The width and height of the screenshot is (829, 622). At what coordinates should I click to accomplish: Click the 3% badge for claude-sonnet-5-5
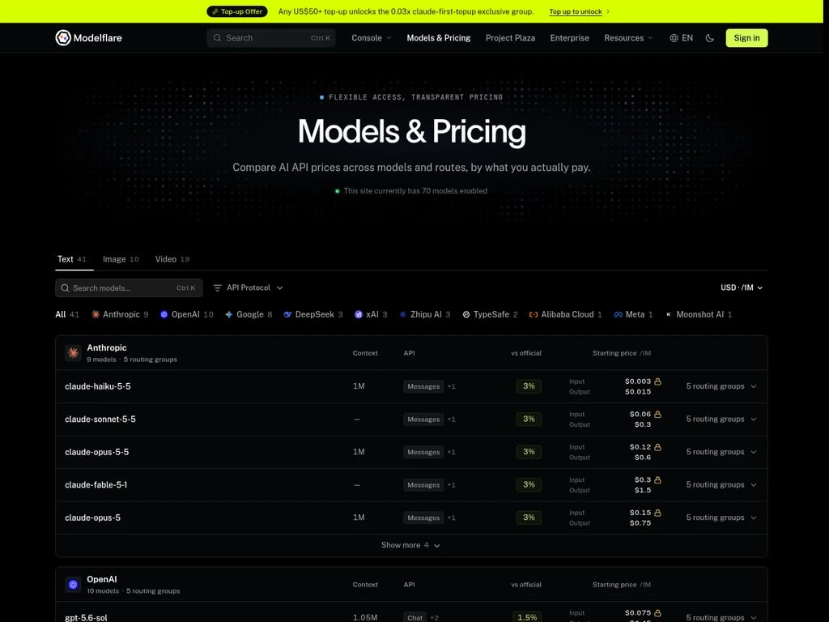point(529,419)
